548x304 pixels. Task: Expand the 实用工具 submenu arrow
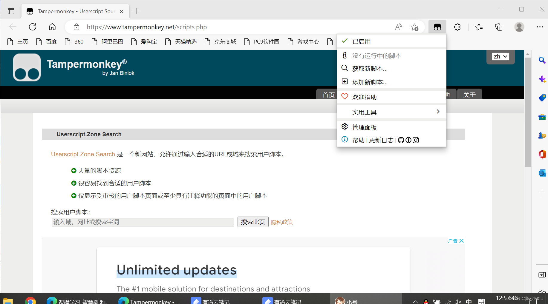[x=438, y=112]
